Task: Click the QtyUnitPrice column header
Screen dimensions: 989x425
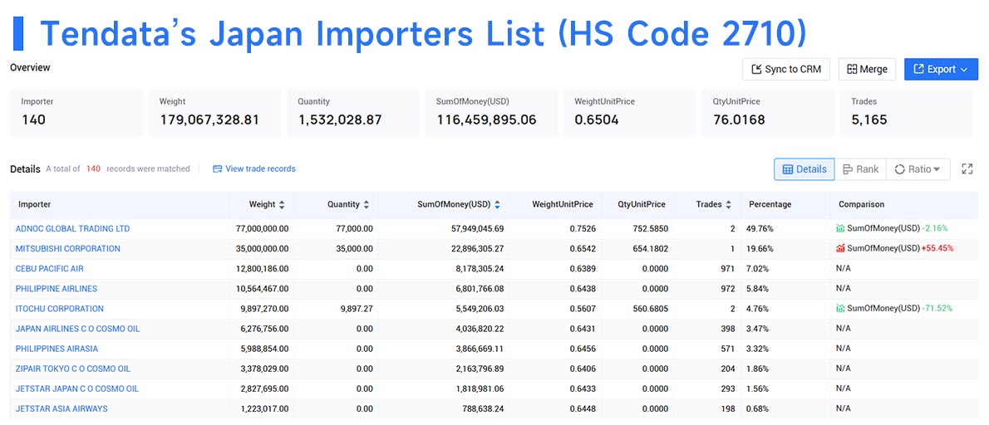Action: tap(642, 205)
